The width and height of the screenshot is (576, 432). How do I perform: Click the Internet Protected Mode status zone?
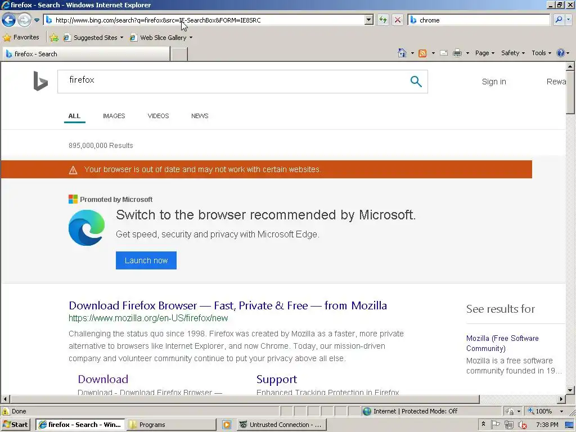point(431,411)
